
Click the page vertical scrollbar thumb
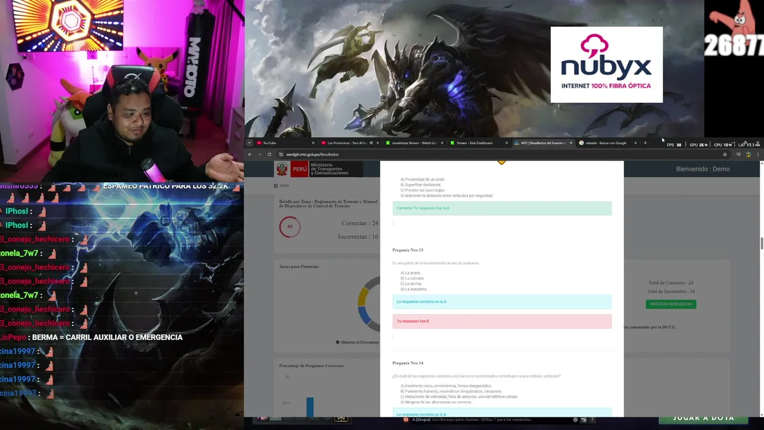(x=761, y=244)
